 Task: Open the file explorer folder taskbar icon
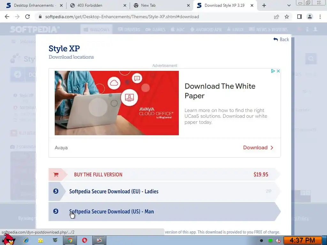pyautogui.click(x=41, y=241)
